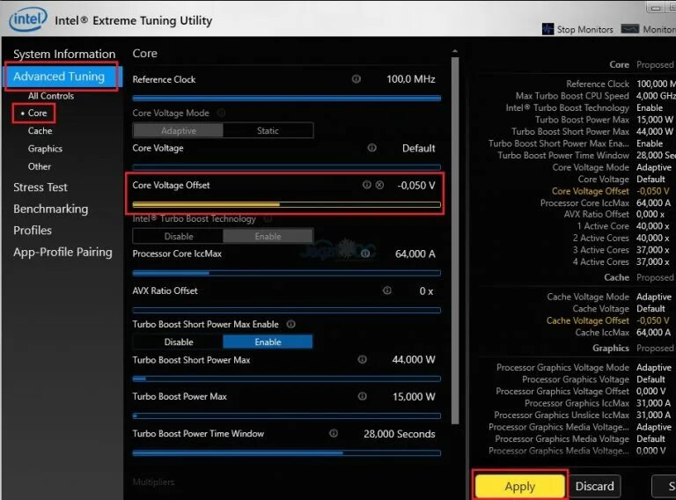This screenshot has height=500, width=676.
Task: Click the Discard button
Action: point(594,486)
